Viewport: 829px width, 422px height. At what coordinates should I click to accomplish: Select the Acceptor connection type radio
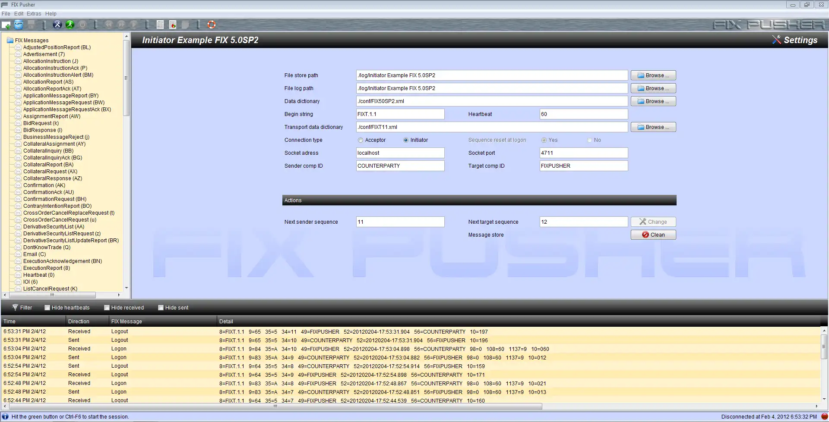pyautogui.click(x=361, y=140)
